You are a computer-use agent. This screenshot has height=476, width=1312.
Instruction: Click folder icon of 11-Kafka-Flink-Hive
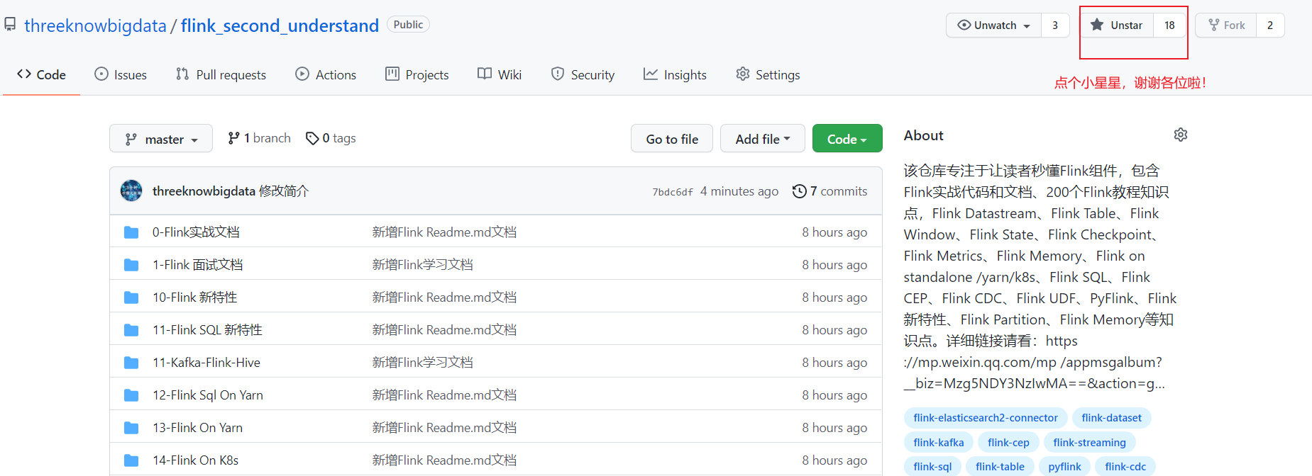click(131, 363)
